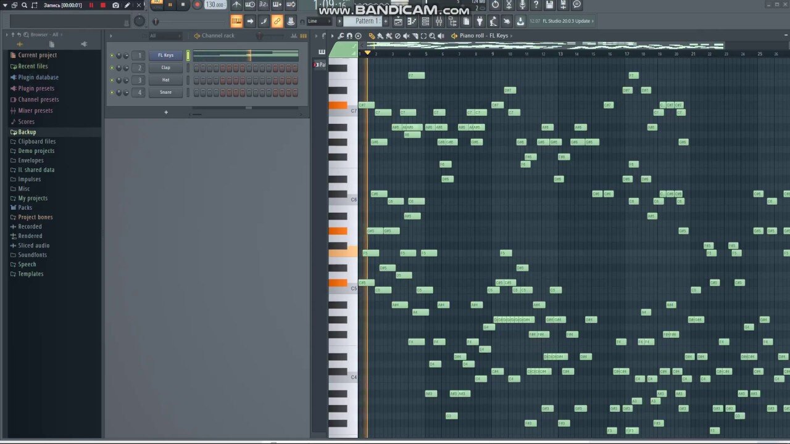The height and width of the screenshot is (444, 790).
Task: Select the Mute tool in piano roll
Action: [x=406, y=36]
